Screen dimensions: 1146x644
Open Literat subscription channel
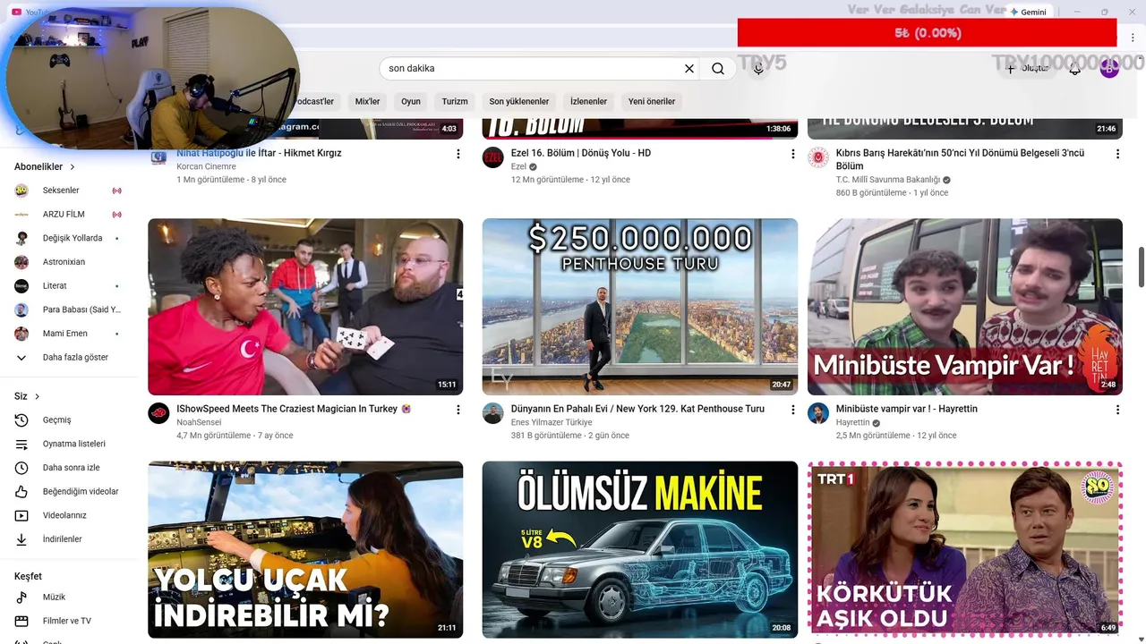68,286
